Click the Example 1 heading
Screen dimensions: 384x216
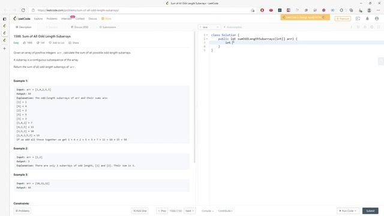click(x=20, y=81)
